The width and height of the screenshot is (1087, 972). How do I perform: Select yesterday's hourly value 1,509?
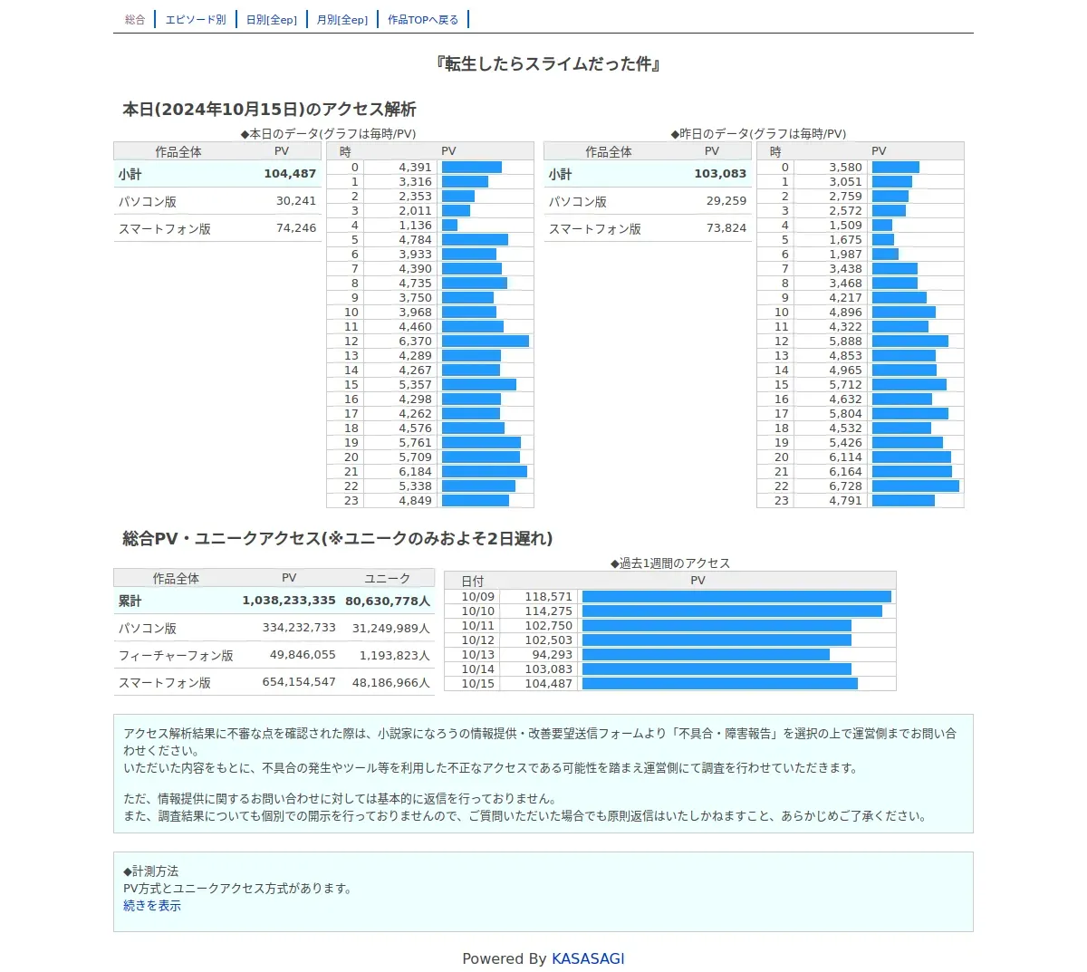tap(845, 226)
